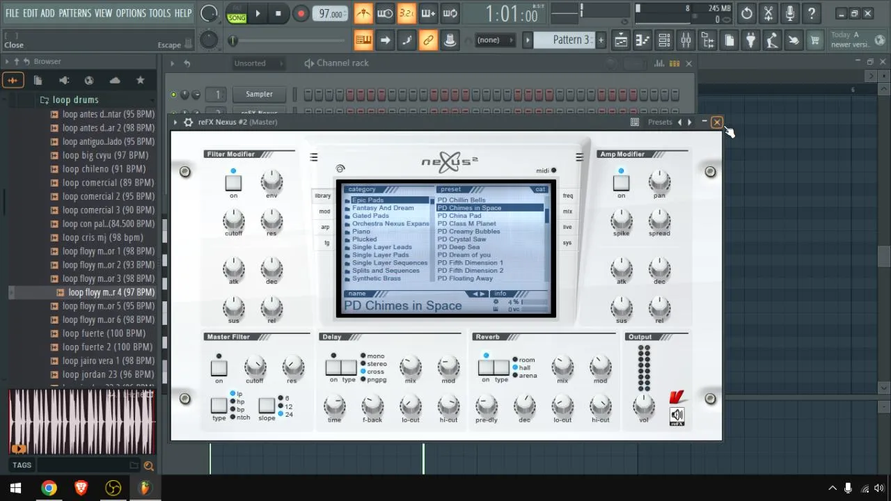Viewport: 891px width, 501px height.
Task: Open the plugin picker plug icon
Action: tap(750, 40)
